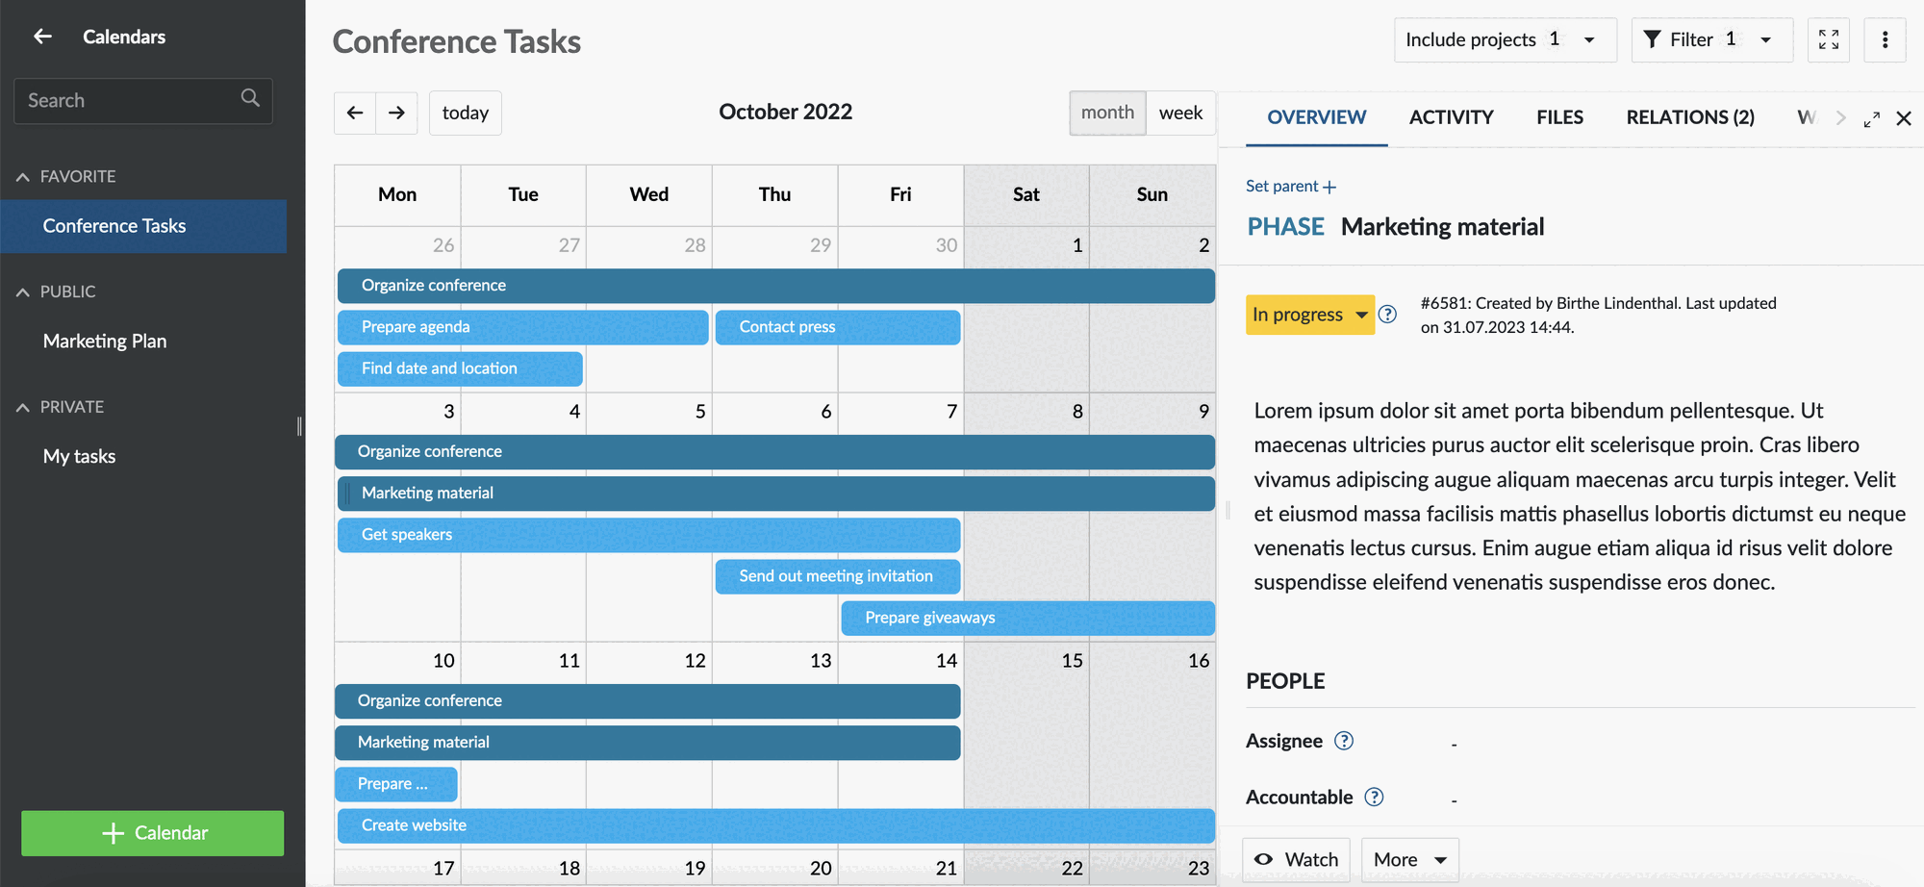Open the More actions dropdown
Image resolution: width=1924 pixels, height=887 pixels.
click(x=1410, y=859)
